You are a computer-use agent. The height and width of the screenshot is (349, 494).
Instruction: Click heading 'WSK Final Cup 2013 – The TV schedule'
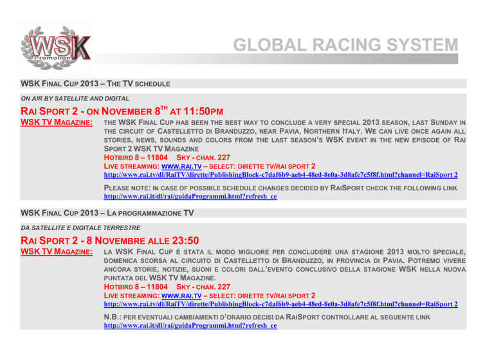95,84
